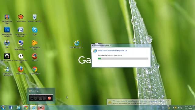Click the yellow warning tray icon

pos(169,108)
